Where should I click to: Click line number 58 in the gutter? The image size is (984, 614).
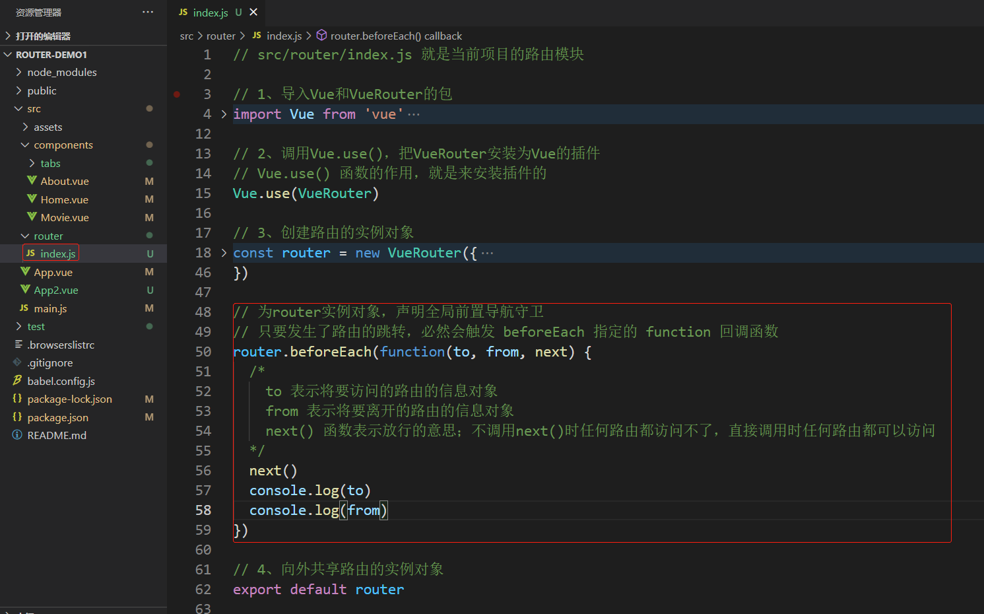coord(203,510)
